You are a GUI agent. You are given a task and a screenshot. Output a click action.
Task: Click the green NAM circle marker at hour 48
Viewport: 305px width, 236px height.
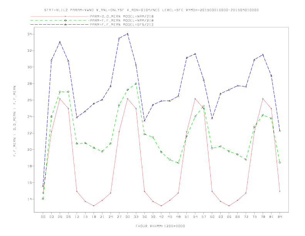[178, 163]
